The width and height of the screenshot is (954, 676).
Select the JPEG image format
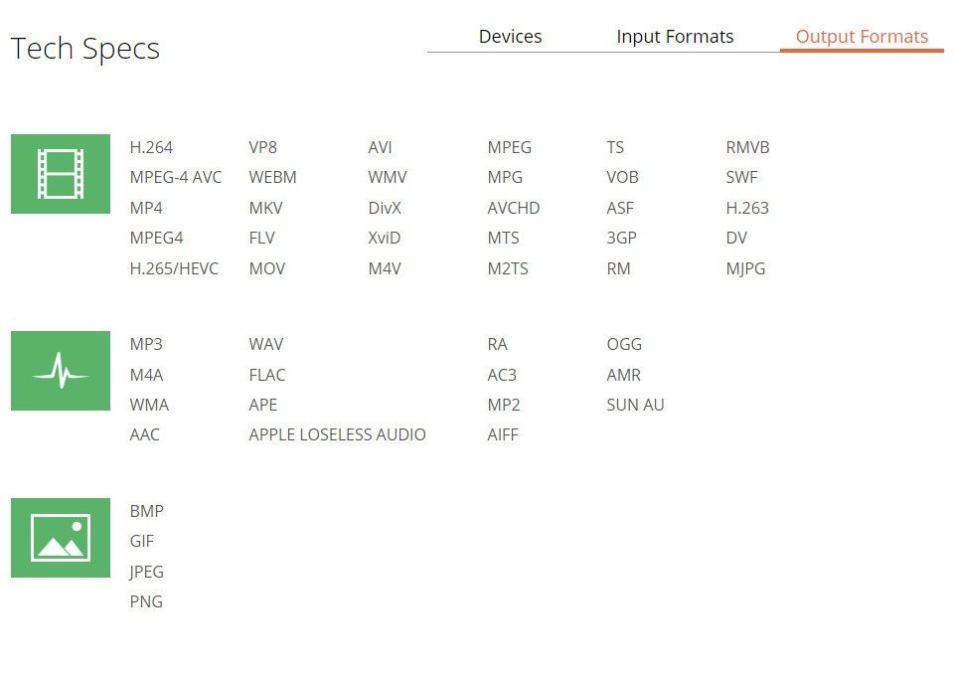coord(146,573)
